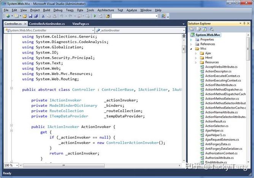Switch to the ViewPage.cs tab
This screenshot has width=254, height=178.
(81, 24)
